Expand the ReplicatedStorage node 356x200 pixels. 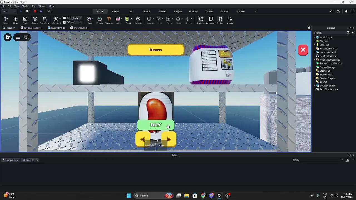point(314,60)
